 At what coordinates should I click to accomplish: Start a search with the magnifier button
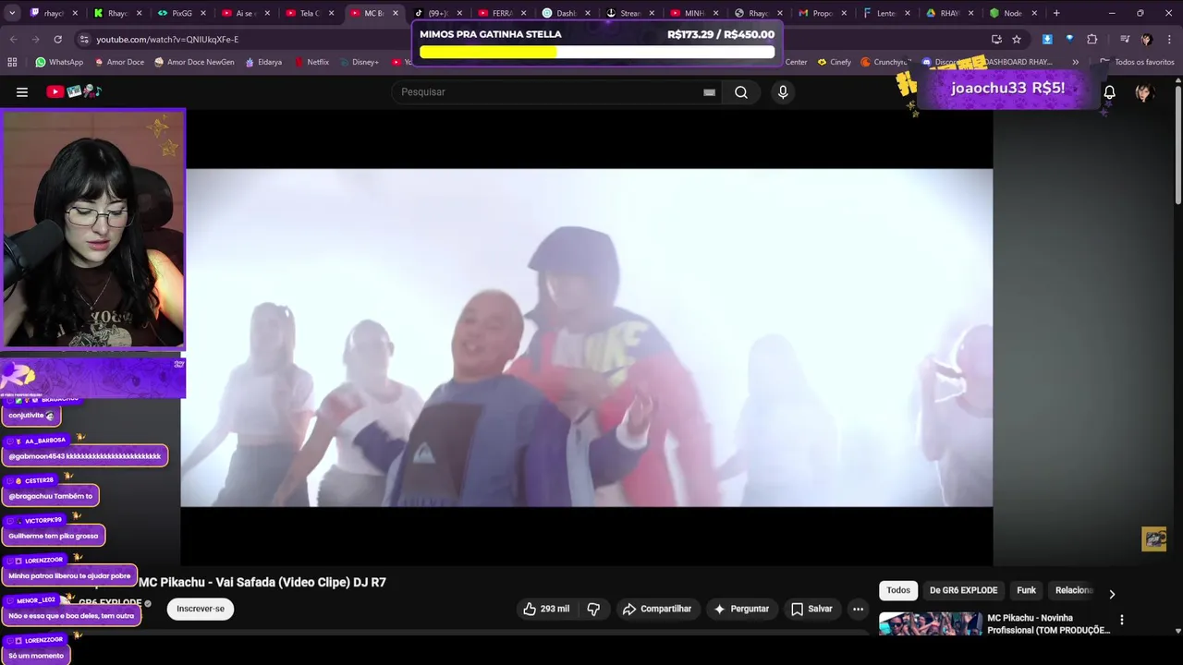coord(741,91)
